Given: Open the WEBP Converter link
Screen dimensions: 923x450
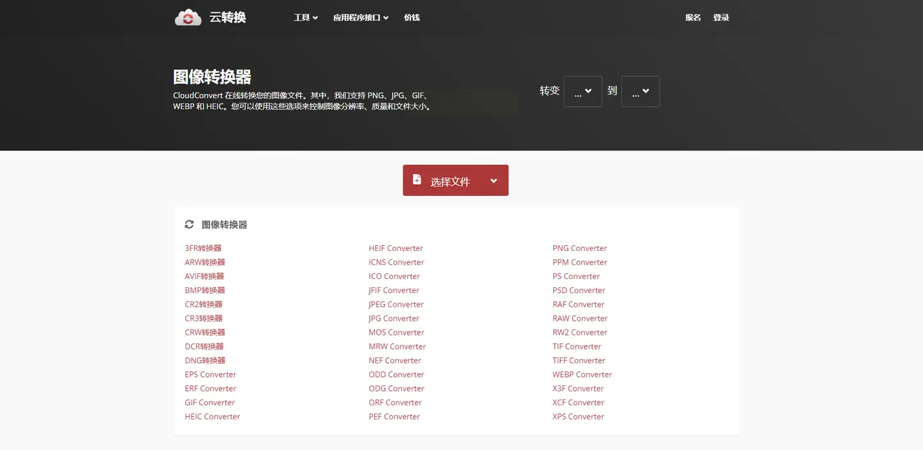Looking at the screenshot, I should tap(582, 374).
